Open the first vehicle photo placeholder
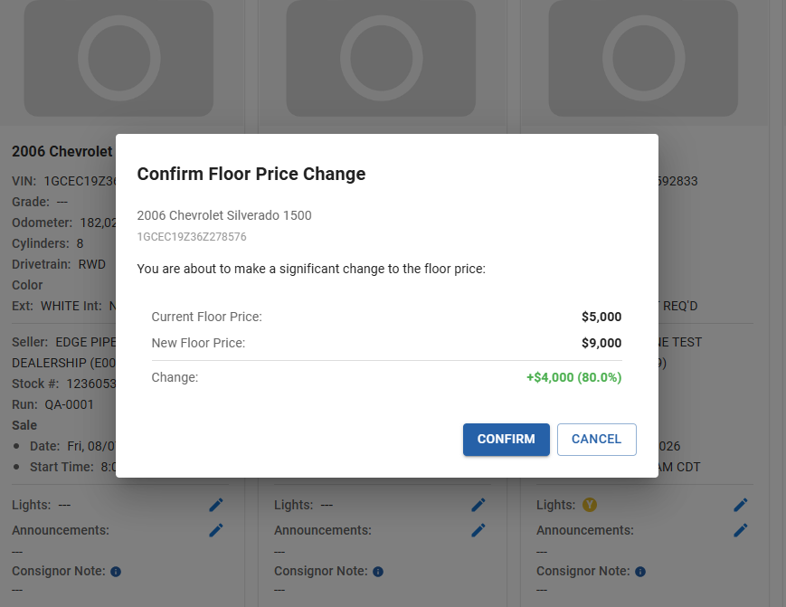The image size is (786, 607). tap(118, 58)
